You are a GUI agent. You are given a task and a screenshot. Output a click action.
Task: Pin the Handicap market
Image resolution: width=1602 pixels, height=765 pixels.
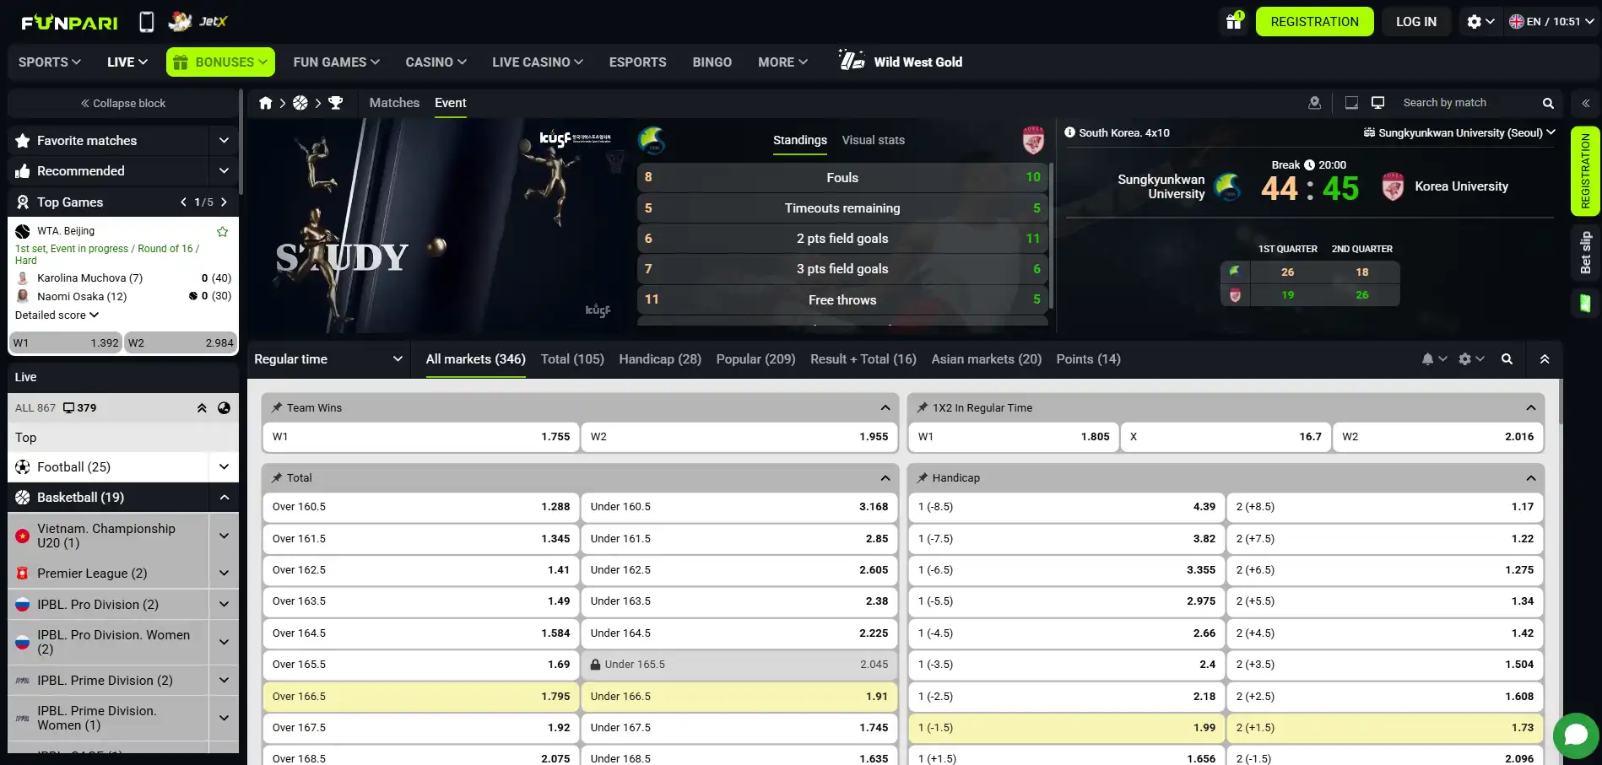(x=923, y=477)
